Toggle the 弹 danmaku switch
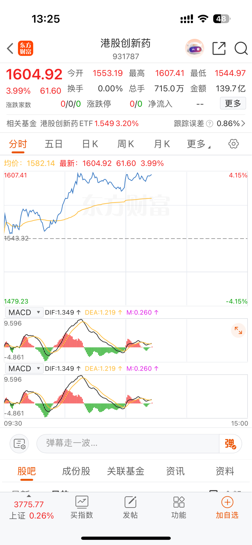Image resolution: width=252 pixels, height=545 pixels. (x=230, y=444)
